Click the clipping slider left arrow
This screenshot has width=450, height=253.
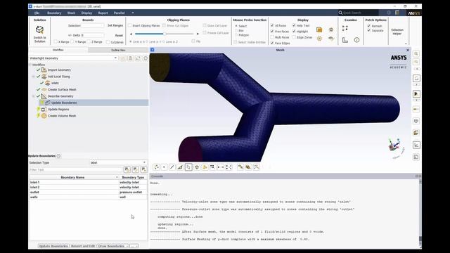click(131, 34)
